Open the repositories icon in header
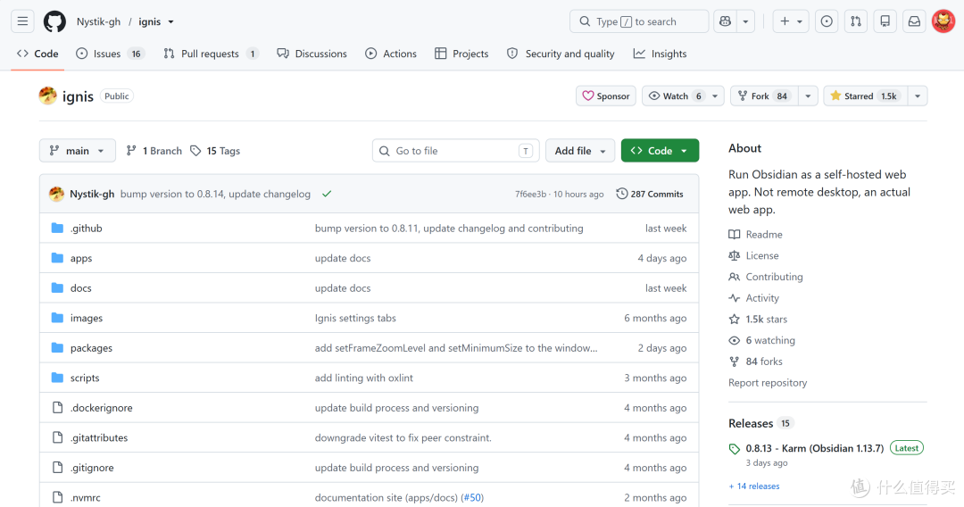This screenshot has width=964, height=507. tap(885, 21)
